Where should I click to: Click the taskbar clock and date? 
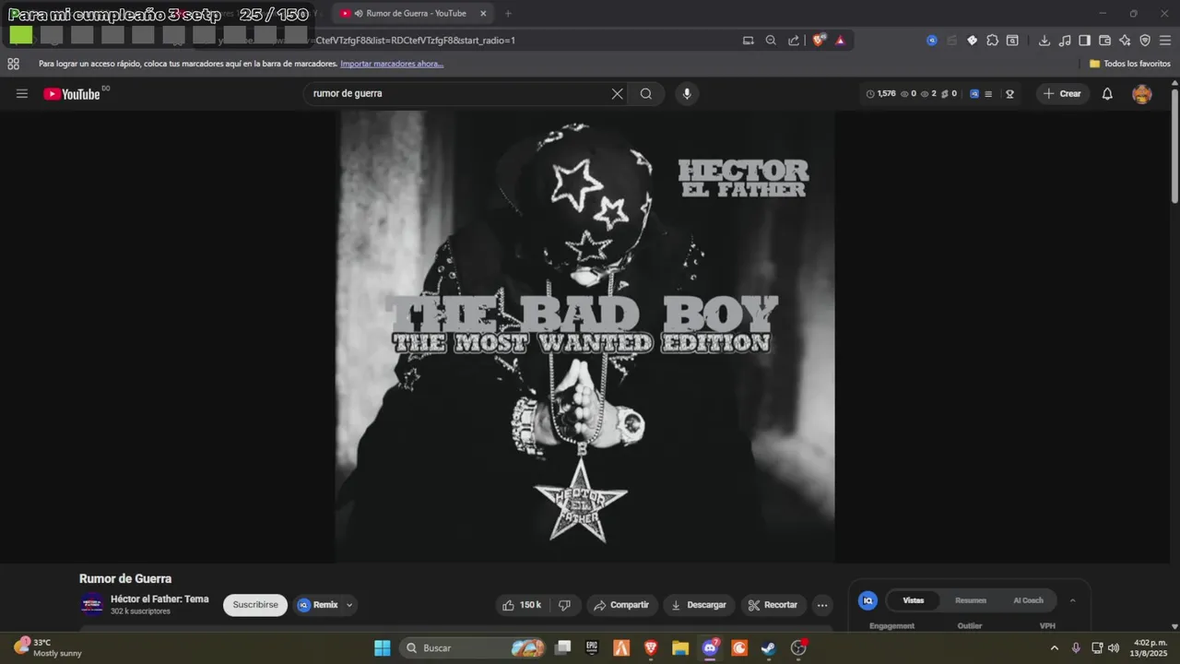click(1150, 647)
